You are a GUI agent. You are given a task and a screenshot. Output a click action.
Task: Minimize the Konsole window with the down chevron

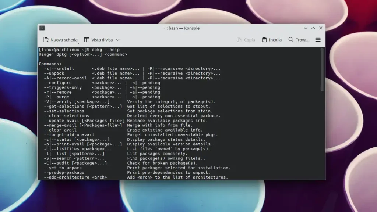[x=306, y=28]
